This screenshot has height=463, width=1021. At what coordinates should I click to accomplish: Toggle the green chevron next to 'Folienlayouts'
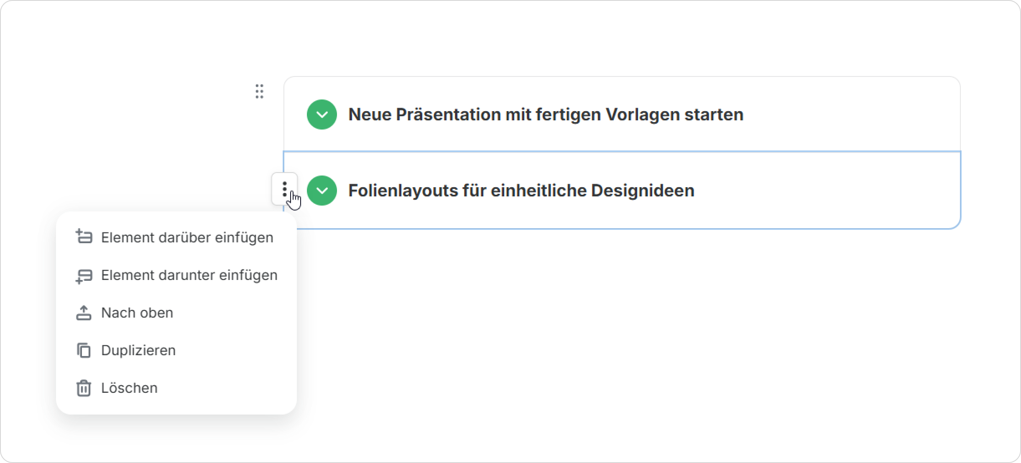coord(322,191)
